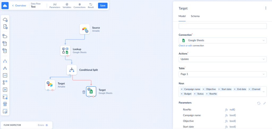The height and width of the screenshot is (129, 272).
Task: Open the Table dropdown showing Page 1
Action: pos(223,74)
